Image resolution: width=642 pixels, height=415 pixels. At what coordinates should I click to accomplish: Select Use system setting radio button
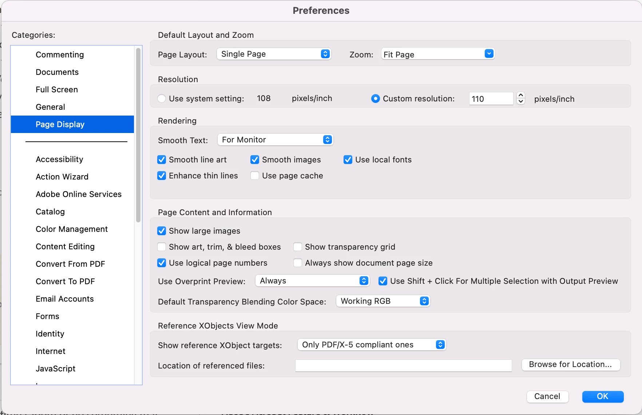tap(162, 98)
